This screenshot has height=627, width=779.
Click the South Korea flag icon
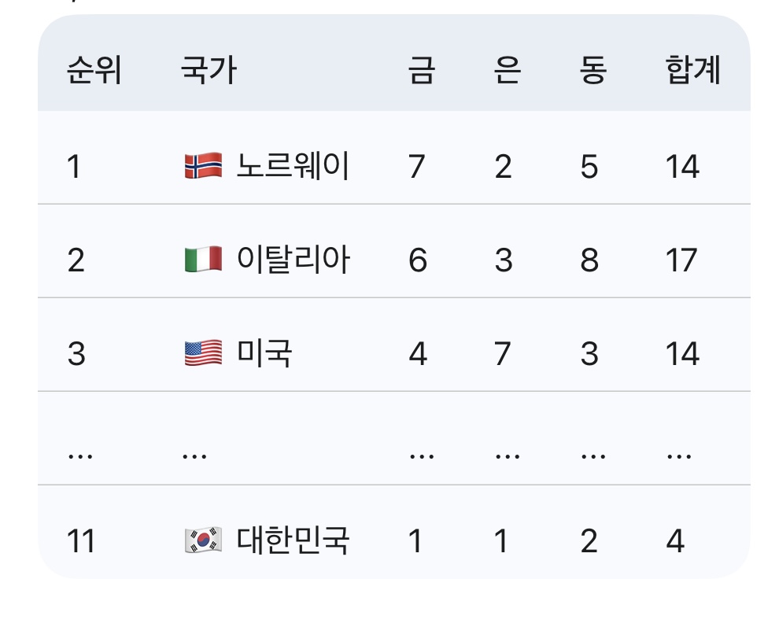[x=203, y=540]
